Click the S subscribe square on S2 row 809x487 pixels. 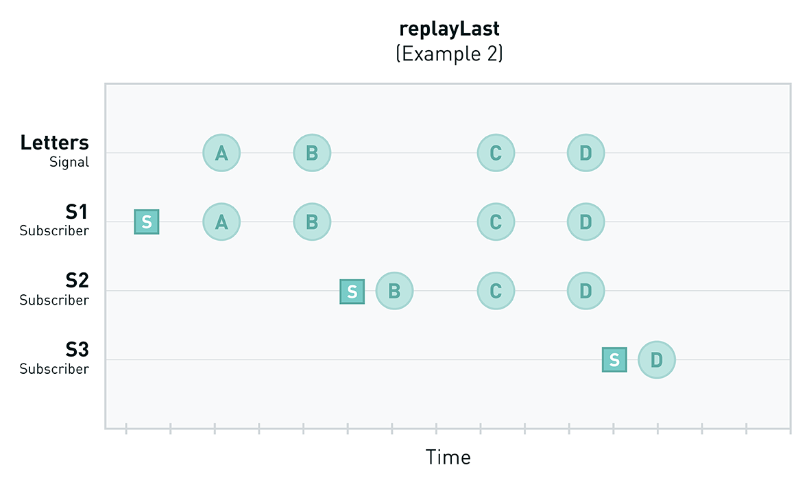[352, 292]
